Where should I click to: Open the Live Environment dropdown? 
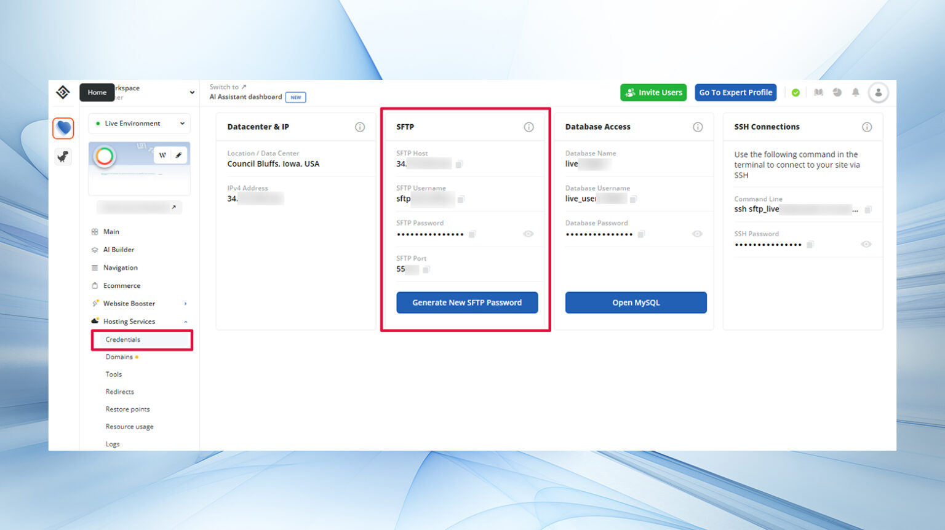click(140, 124)
